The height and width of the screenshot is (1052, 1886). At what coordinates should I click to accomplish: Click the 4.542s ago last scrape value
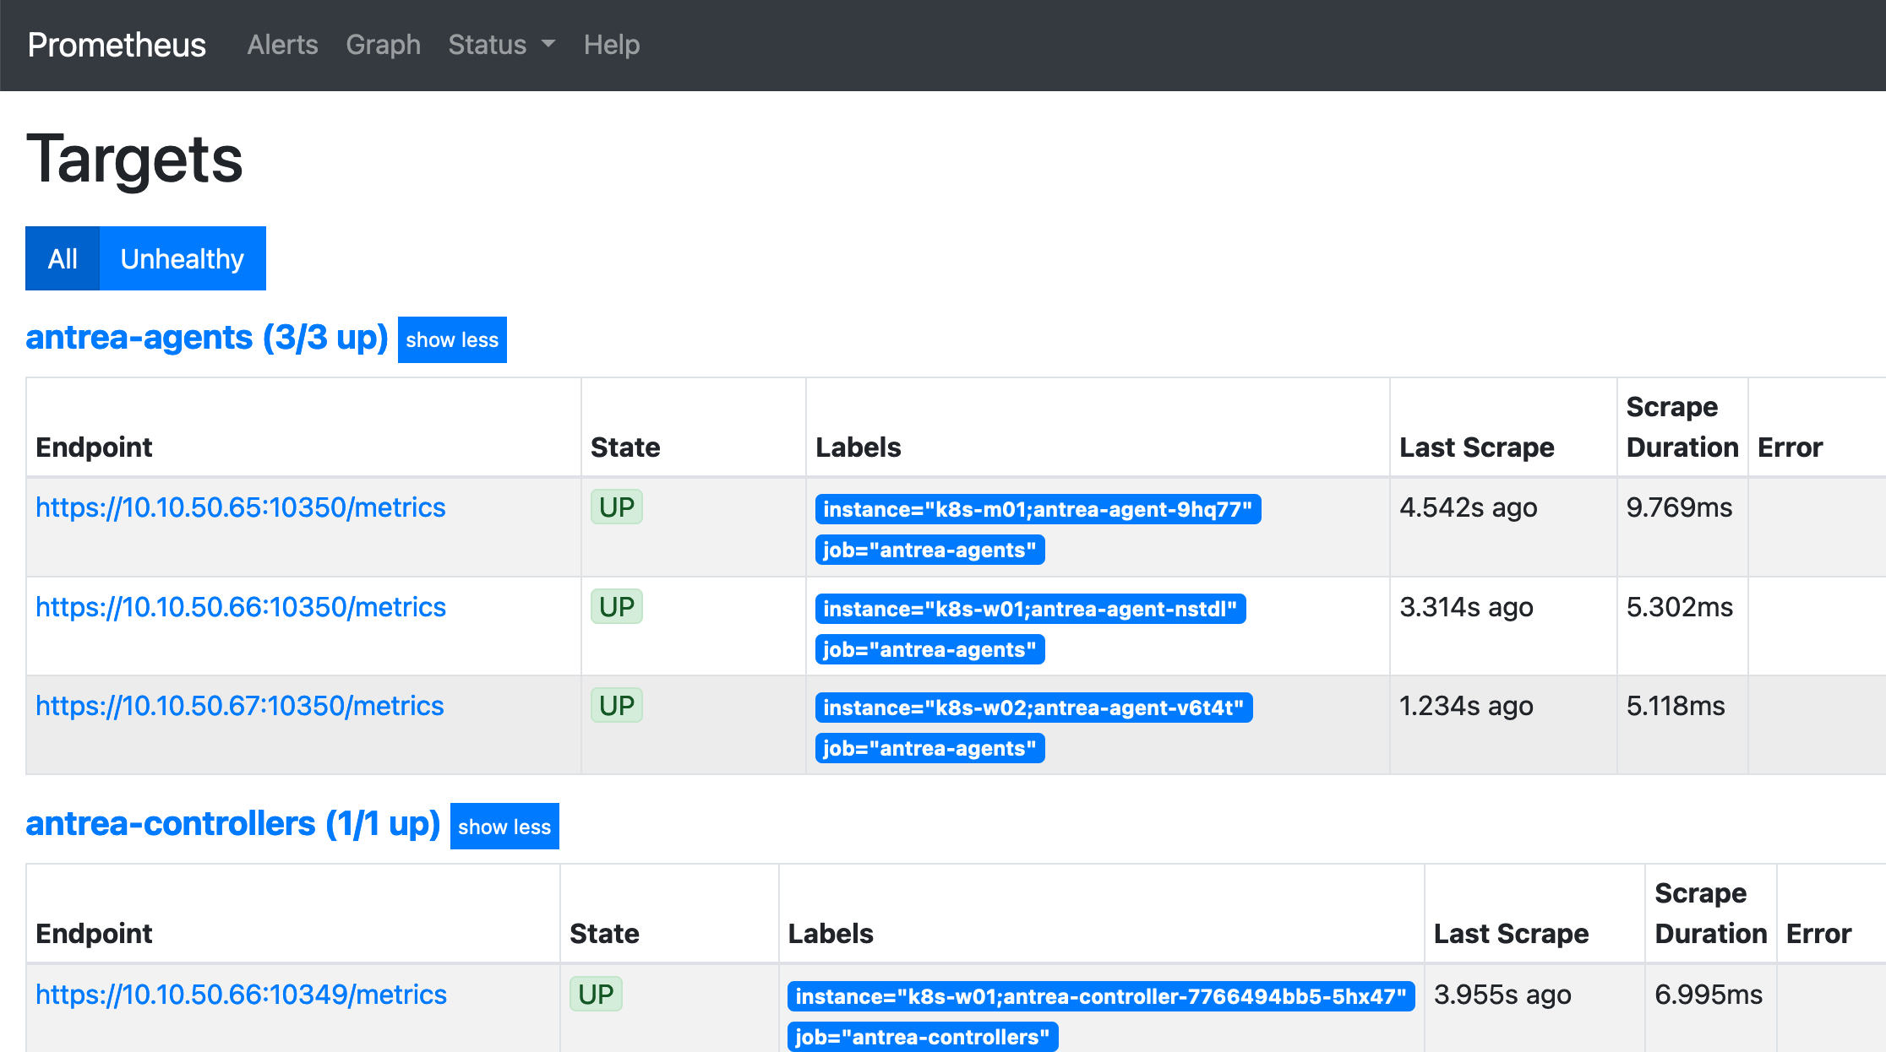(1469, 507)
